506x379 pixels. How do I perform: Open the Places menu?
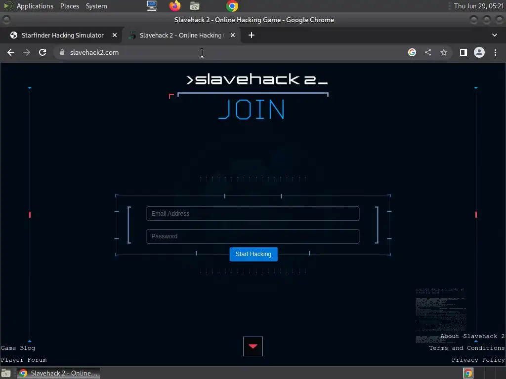[70, 6]
